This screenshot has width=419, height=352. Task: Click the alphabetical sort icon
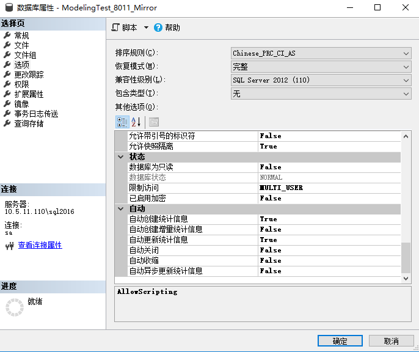coord(137,122)
